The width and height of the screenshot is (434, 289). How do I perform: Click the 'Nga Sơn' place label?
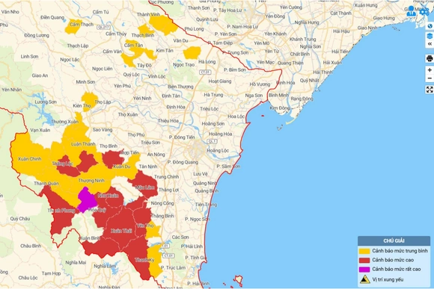click(254, 96)
